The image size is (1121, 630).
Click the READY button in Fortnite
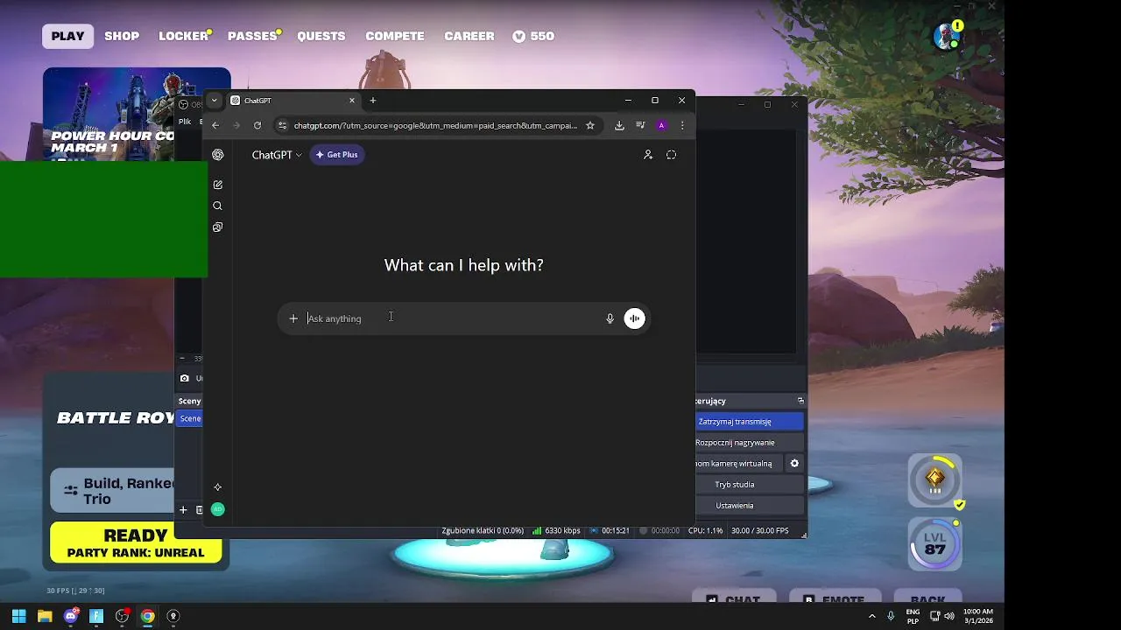coord(136,542)
